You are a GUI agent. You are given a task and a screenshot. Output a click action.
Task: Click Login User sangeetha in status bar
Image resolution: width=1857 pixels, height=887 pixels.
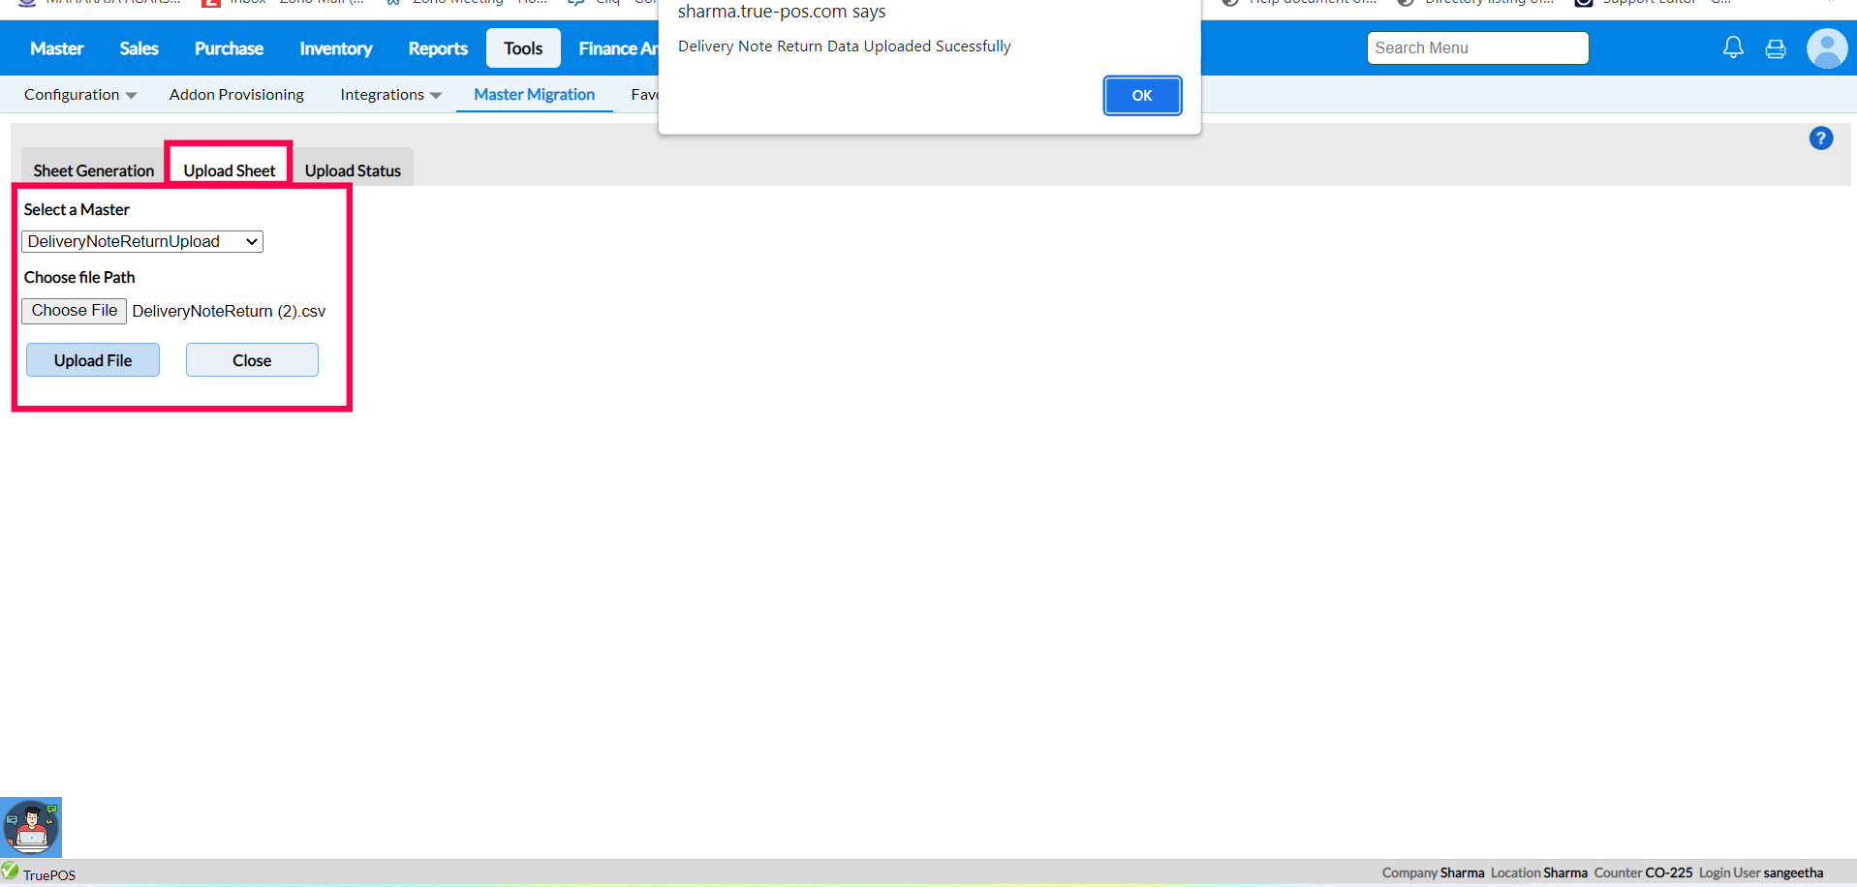tap(1761, 873)
